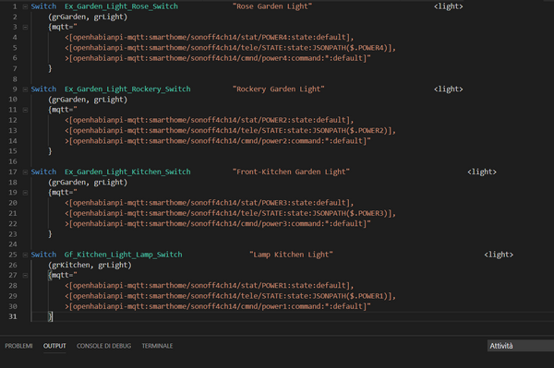554x368 pixels.
Task: Collapse the Lamp switch fold at line 25
Action: pos(25,255)
